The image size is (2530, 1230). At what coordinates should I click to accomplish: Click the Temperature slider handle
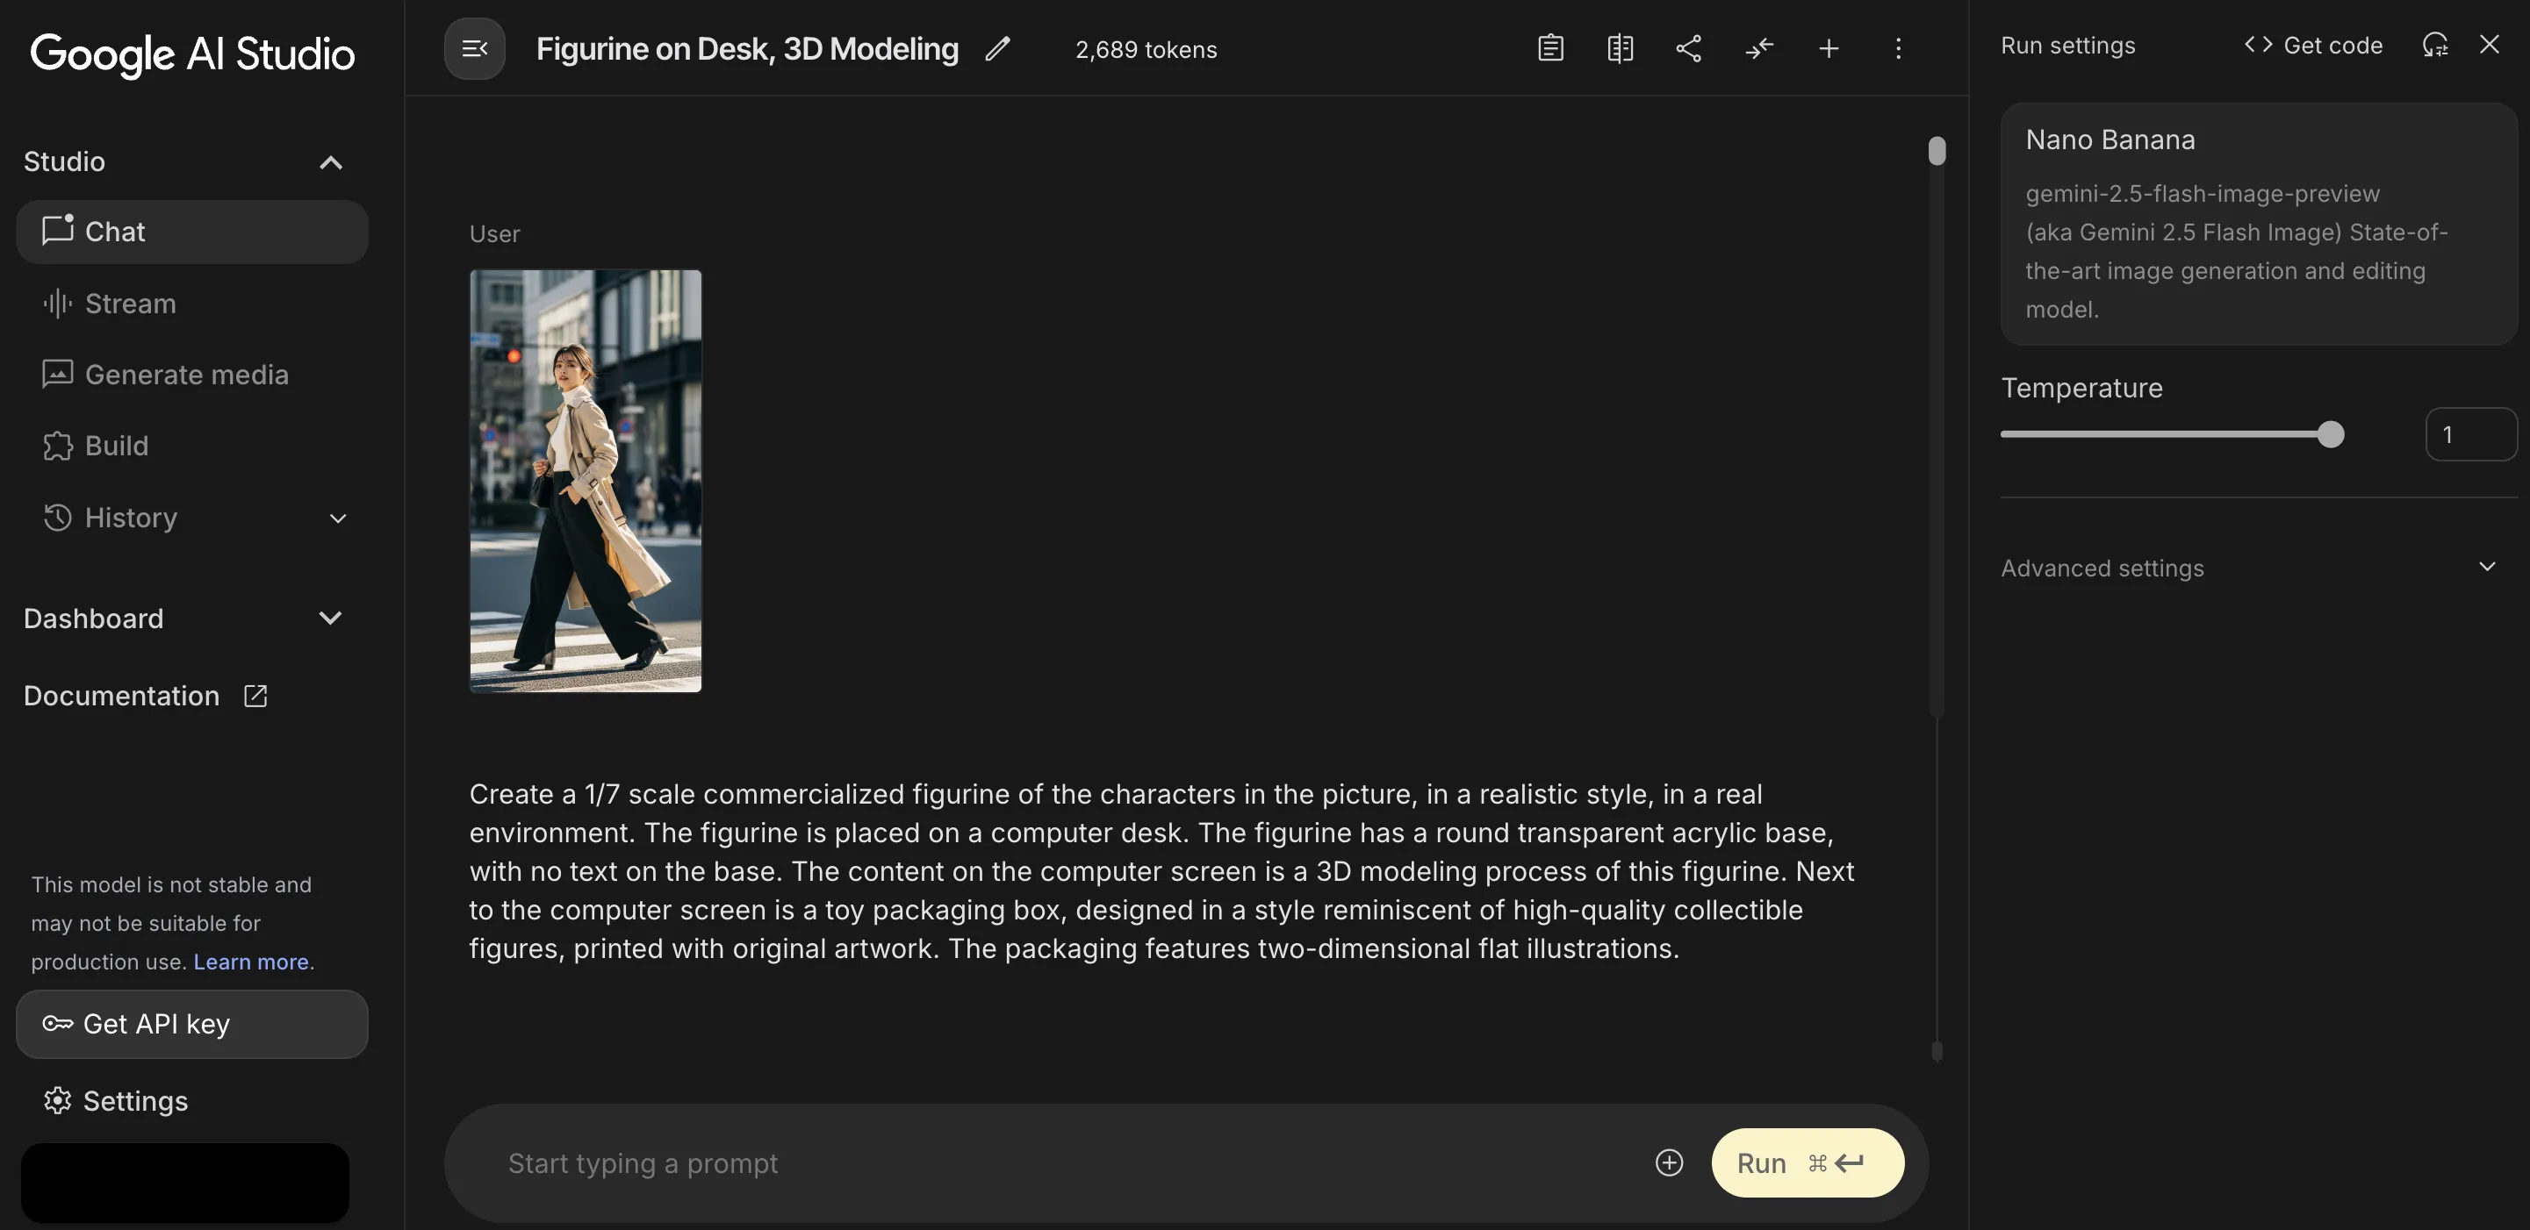click(2330, 434)
